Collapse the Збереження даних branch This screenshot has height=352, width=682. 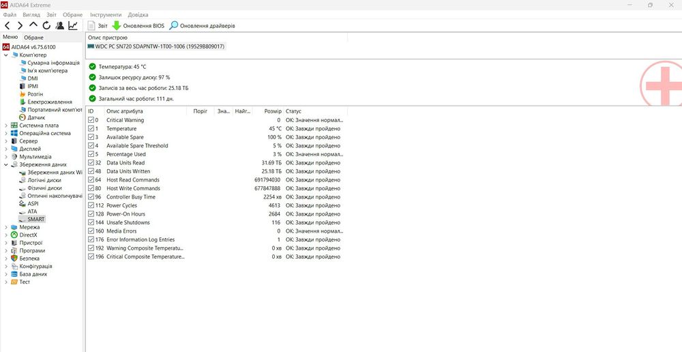tap(6, 164)
